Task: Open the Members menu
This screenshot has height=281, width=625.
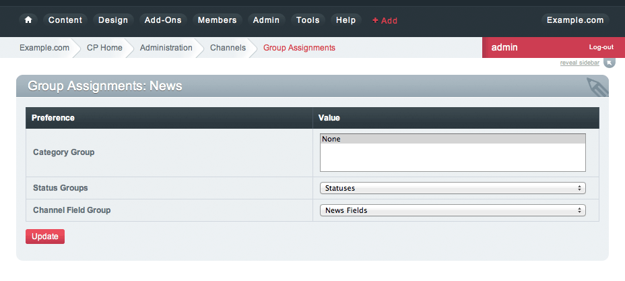Action: 218,20
